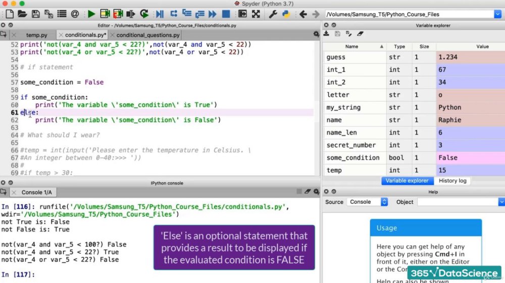Create a new file from the toolbar

(x=10, y=14)
